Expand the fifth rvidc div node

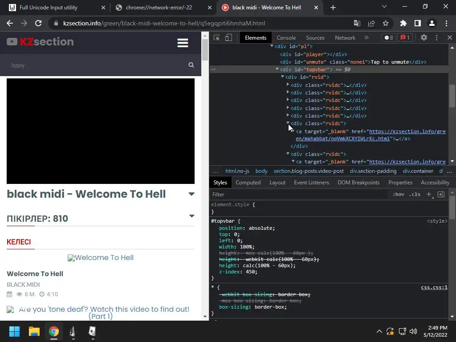(x=288, y=115)
